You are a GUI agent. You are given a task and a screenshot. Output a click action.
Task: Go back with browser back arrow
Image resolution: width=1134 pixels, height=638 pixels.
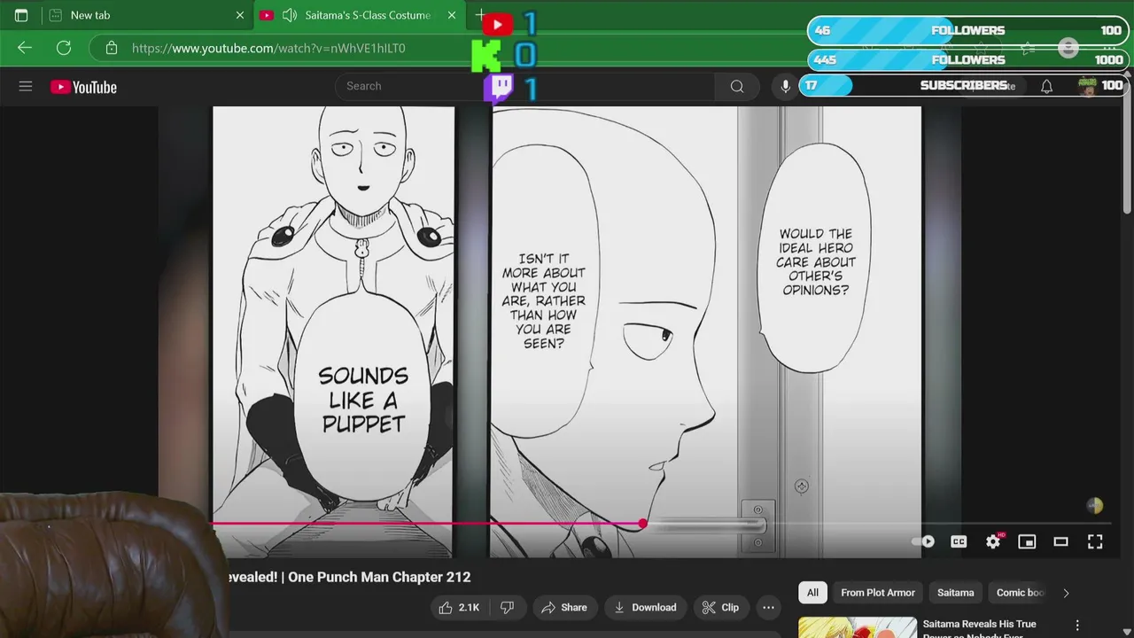click(25, 48)
